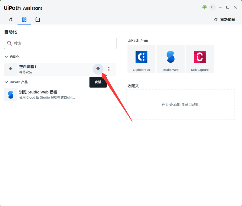Open the calendar reminders tab
This screenshot has height=206, width=242.
[x=38, y=20]
